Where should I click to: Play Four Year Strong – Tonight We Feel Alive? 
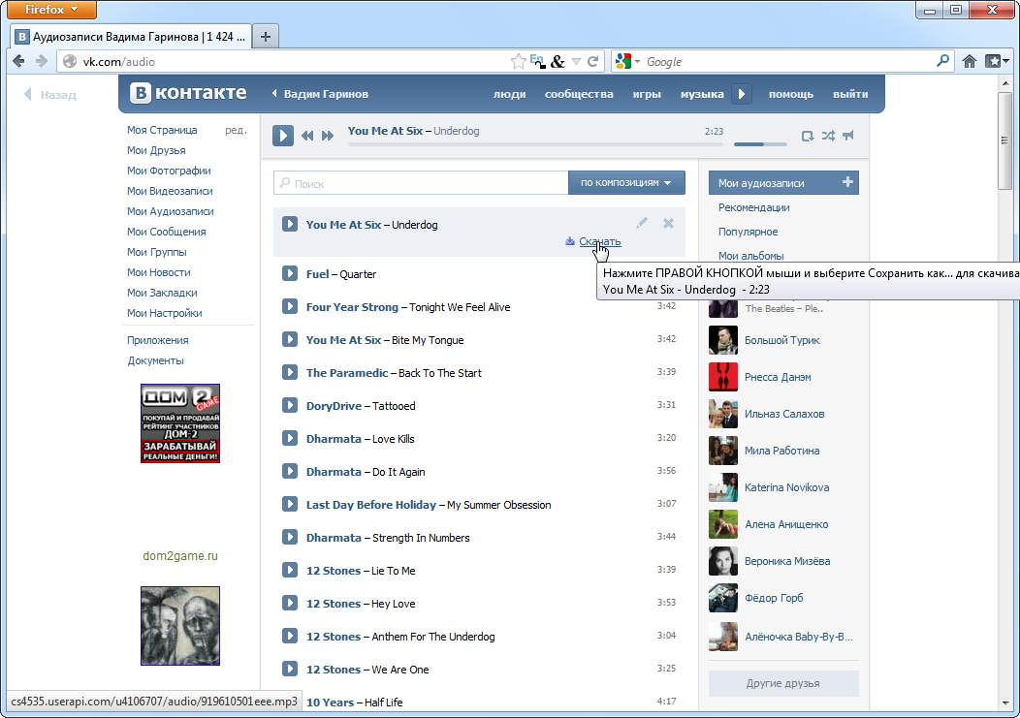point(290,306)
